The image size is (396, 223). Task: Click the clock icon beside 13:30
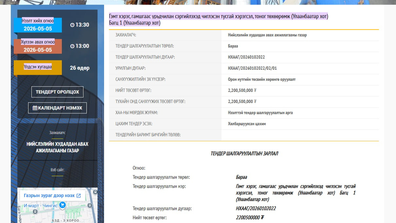pyautogui.click(x=72, y=25)
